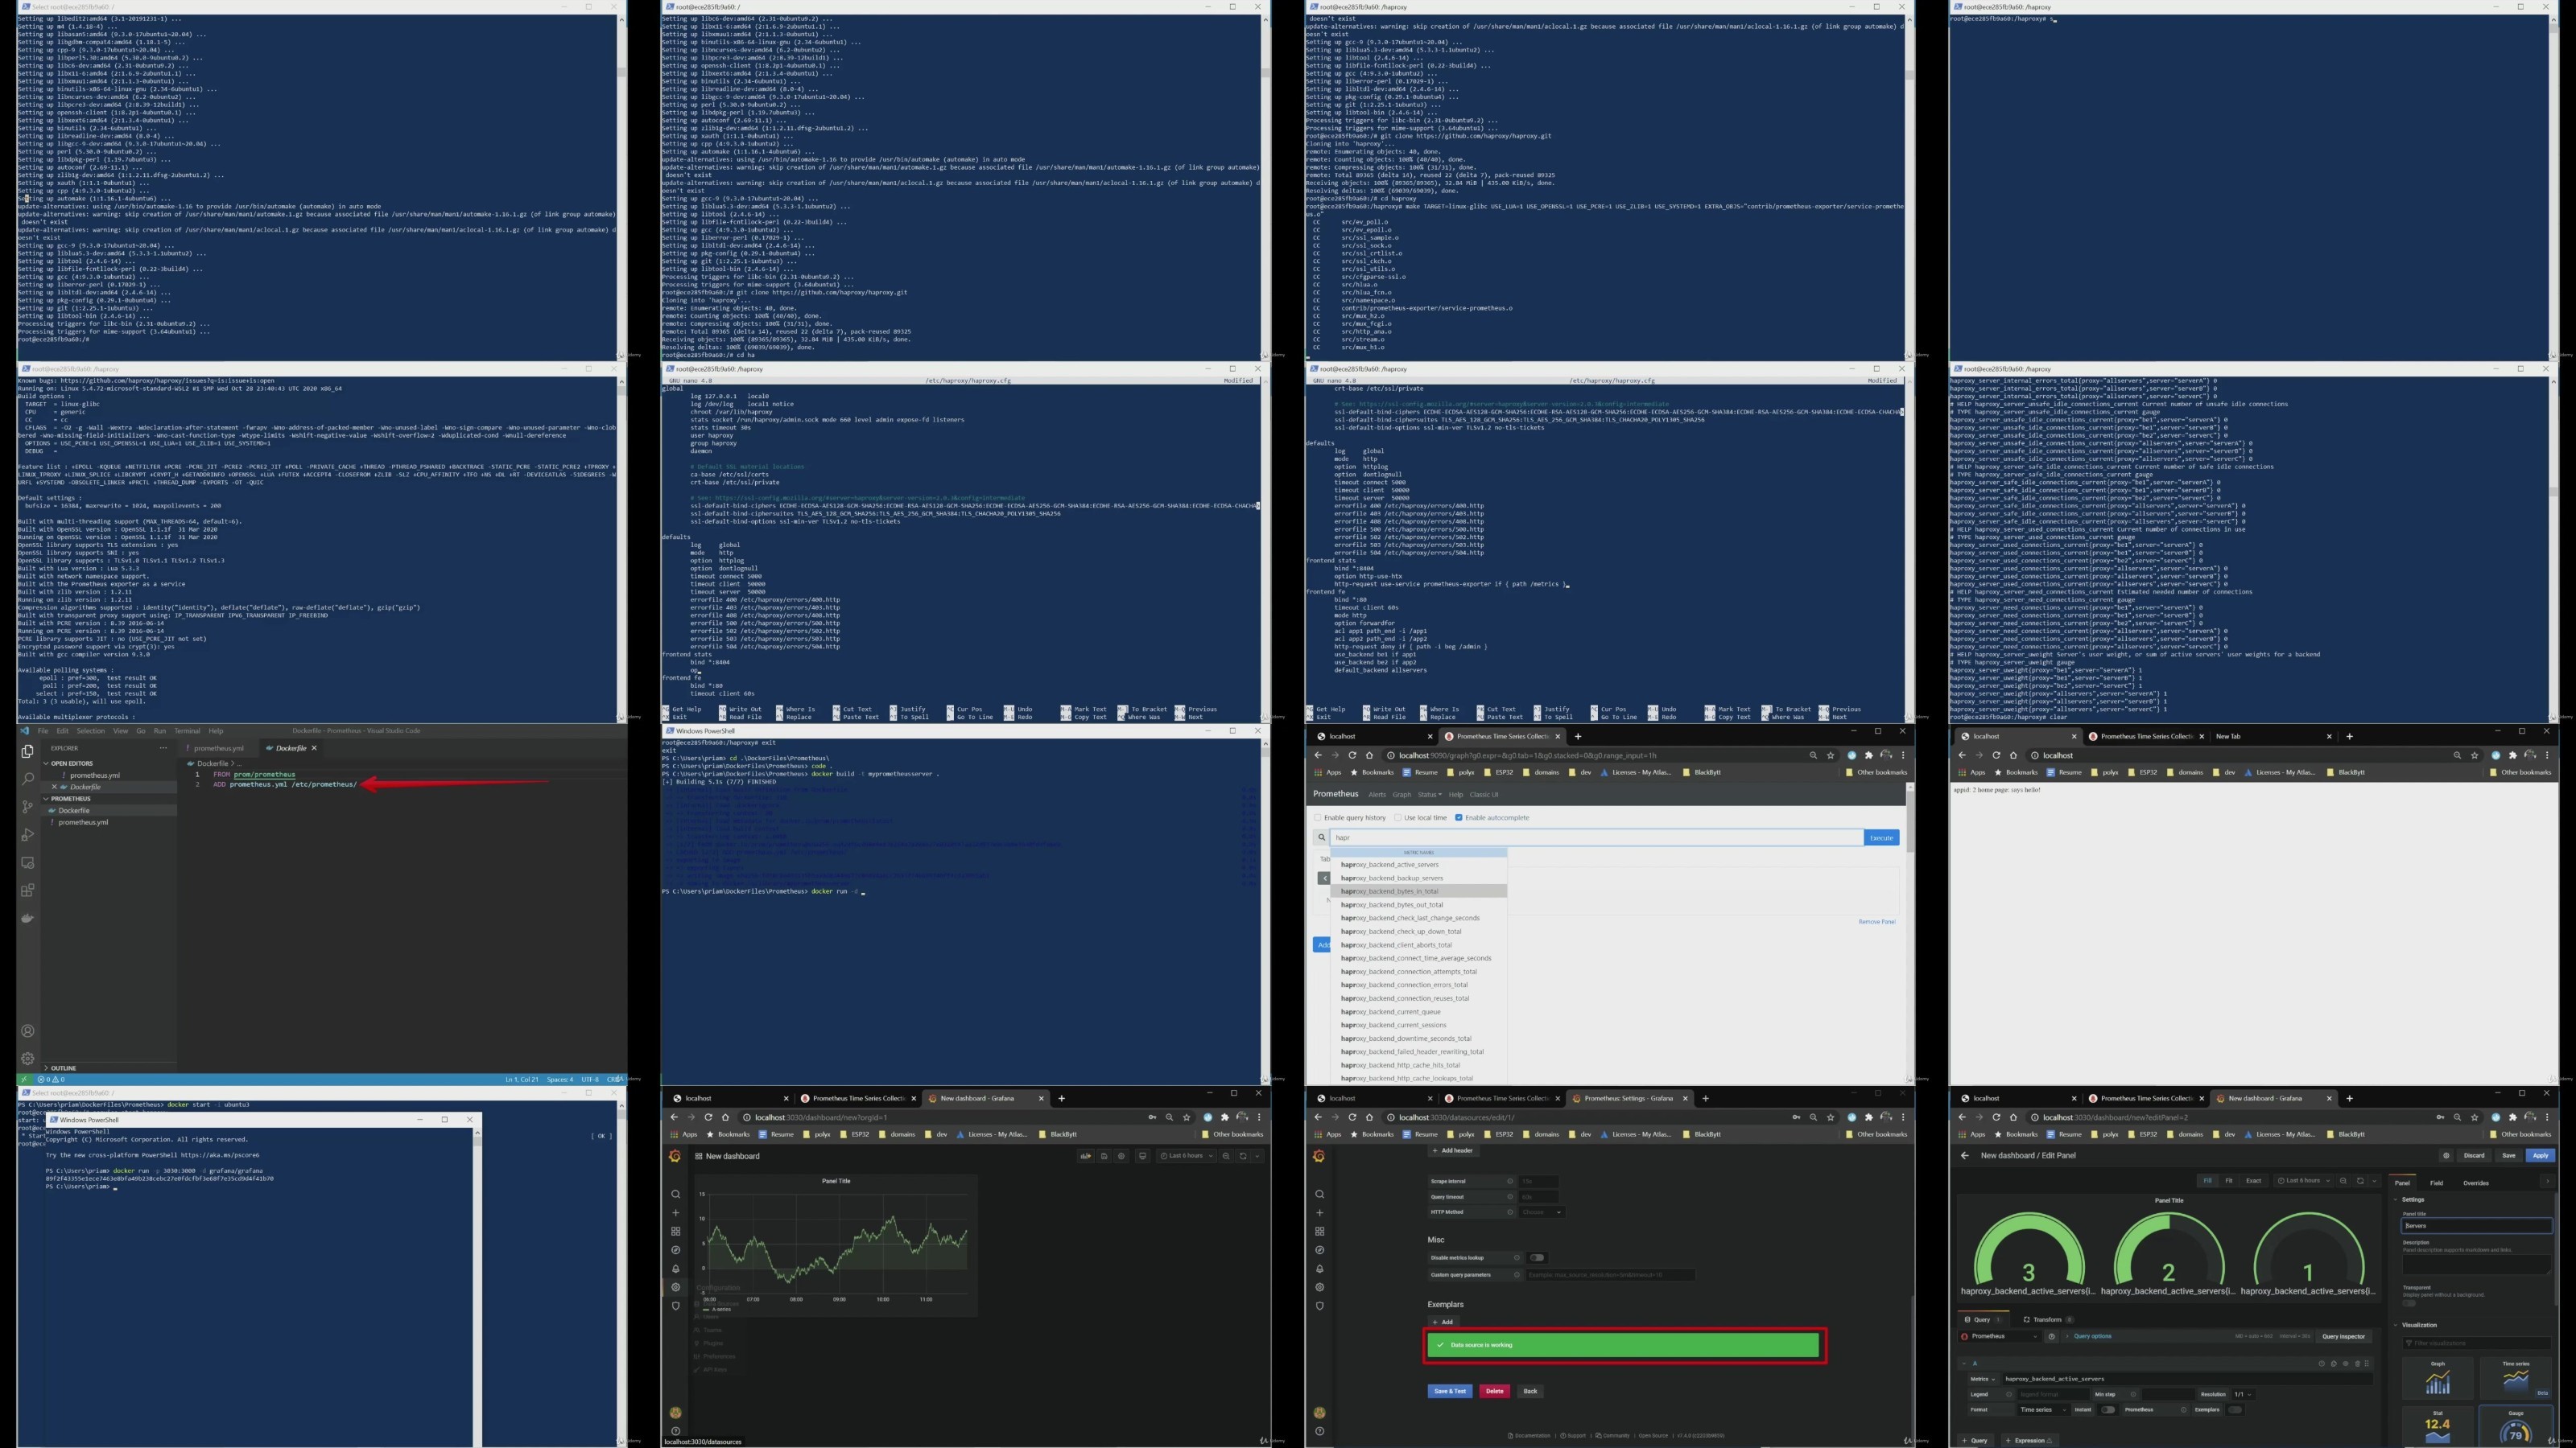Click the search magnifier beside the hapr query box
2576x1448 pixels.
(x=1321, y=837)
